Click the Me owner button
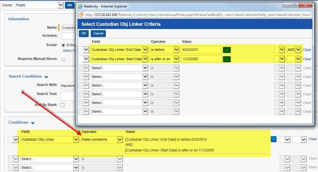Screen dimensions: 318x172 click(70, 5)
